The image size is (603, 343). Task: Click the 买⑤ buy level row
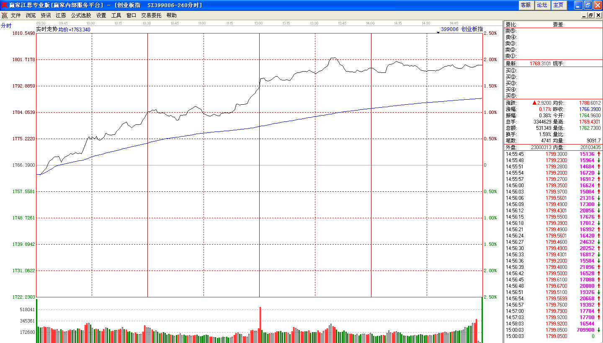pos(553,96)
